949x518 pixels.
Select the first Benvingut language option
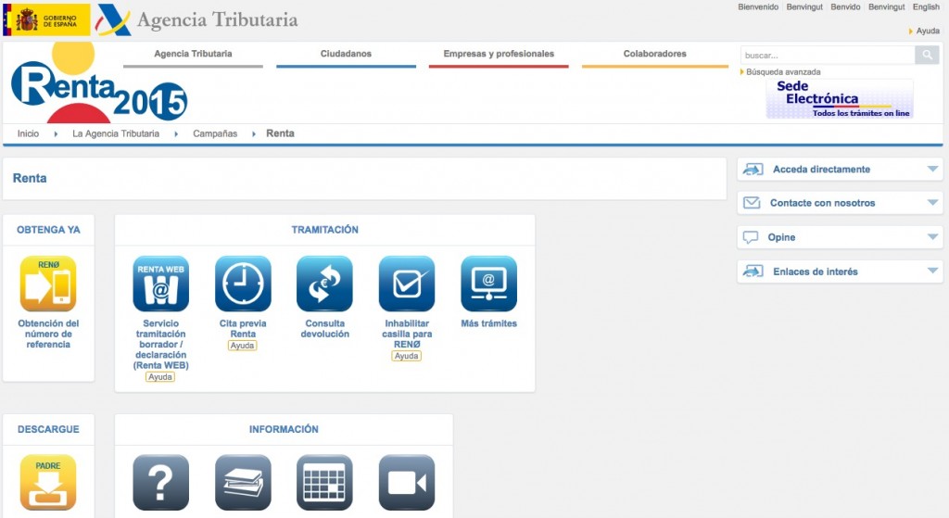click(804, 7)
